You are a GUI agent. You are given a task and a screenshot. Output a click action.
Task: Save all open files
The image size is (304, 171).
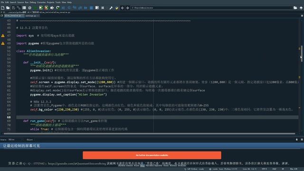coord(19,8)
